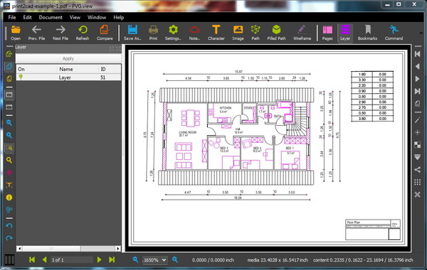This screenshot has height=270, width=427.
Task: Click the zoom out magnifier in status bar
Action: click(135, 259)
